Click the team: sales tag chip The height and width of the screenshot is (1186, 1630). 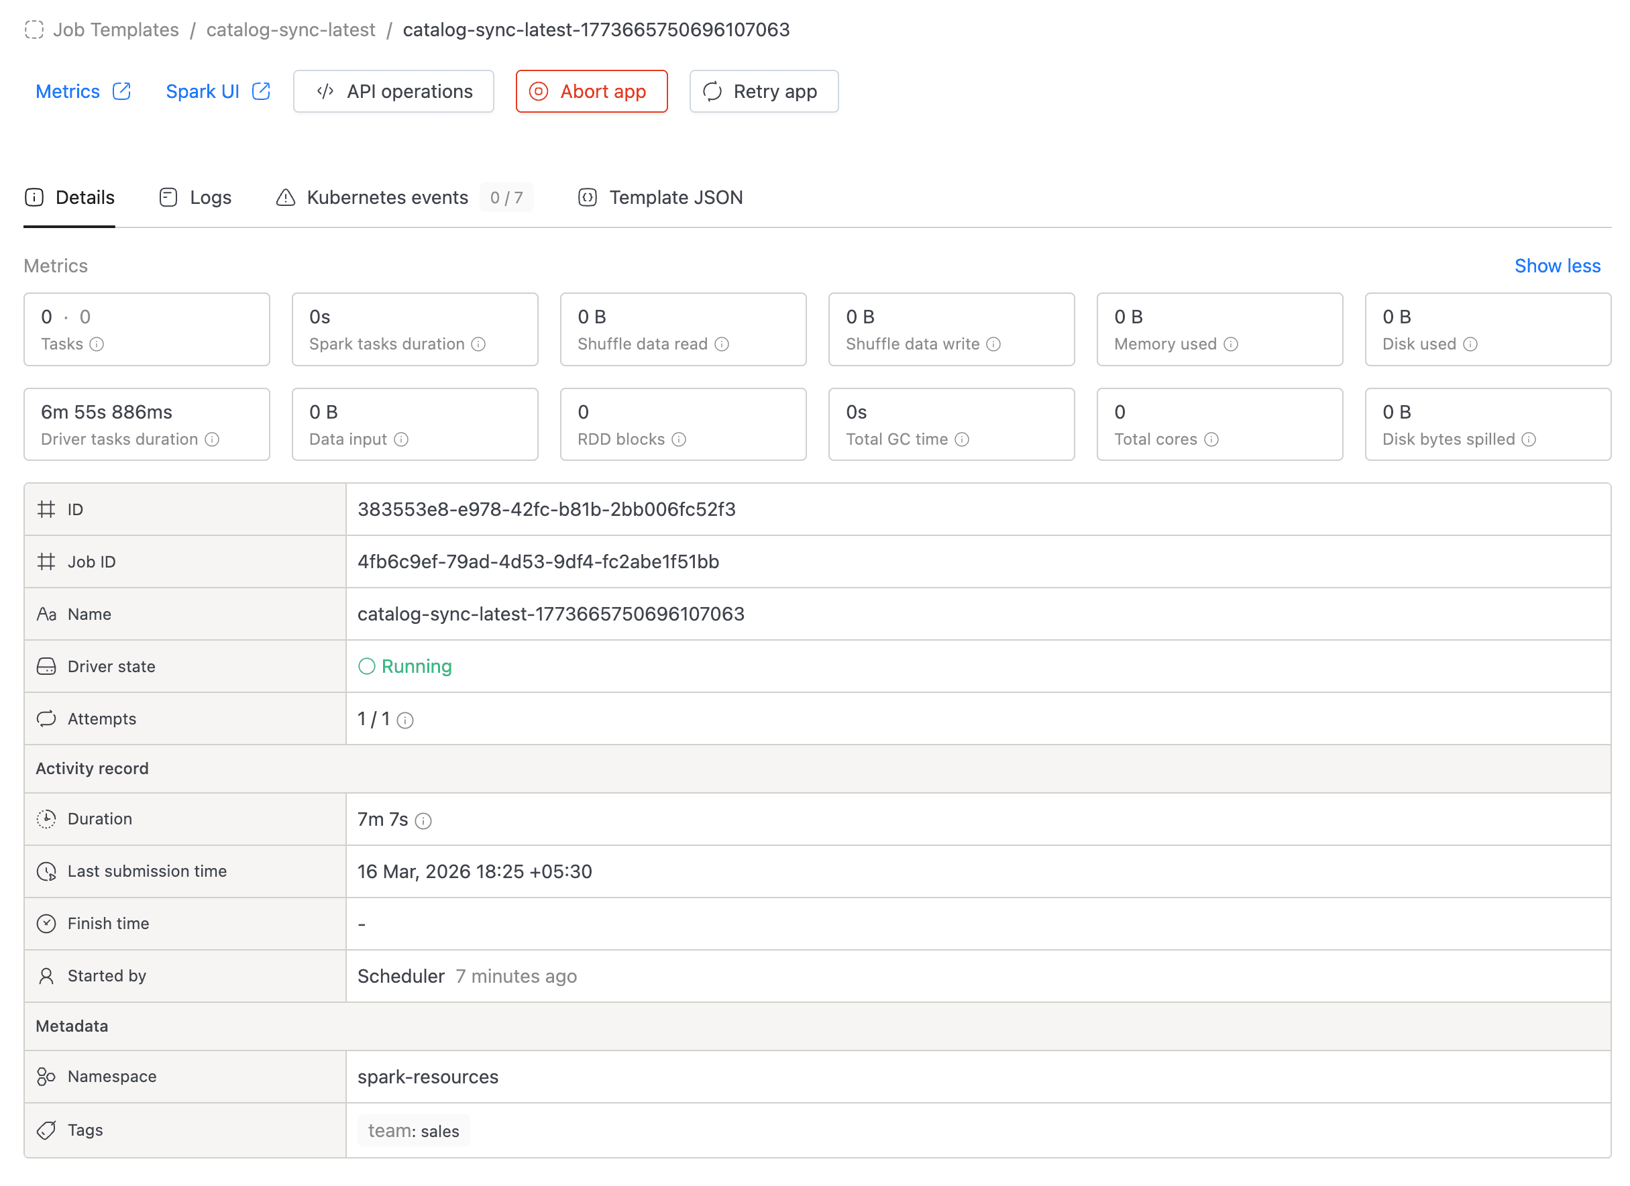pos(413,1130)
